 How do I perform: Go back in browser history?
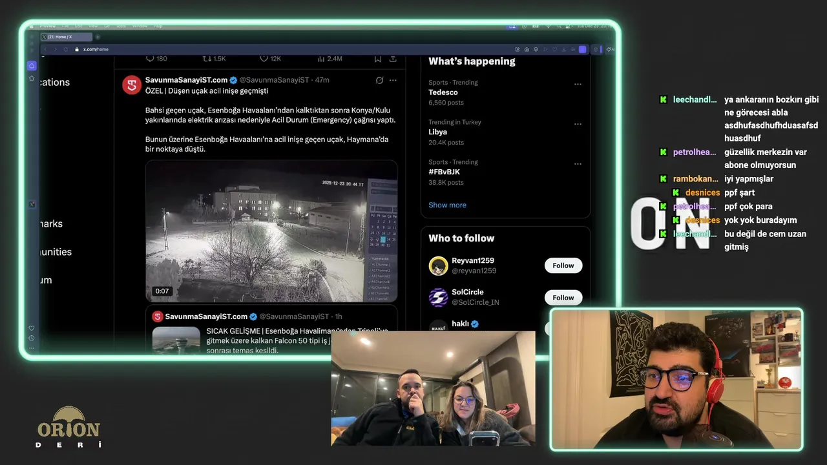[x=46, y=49]
